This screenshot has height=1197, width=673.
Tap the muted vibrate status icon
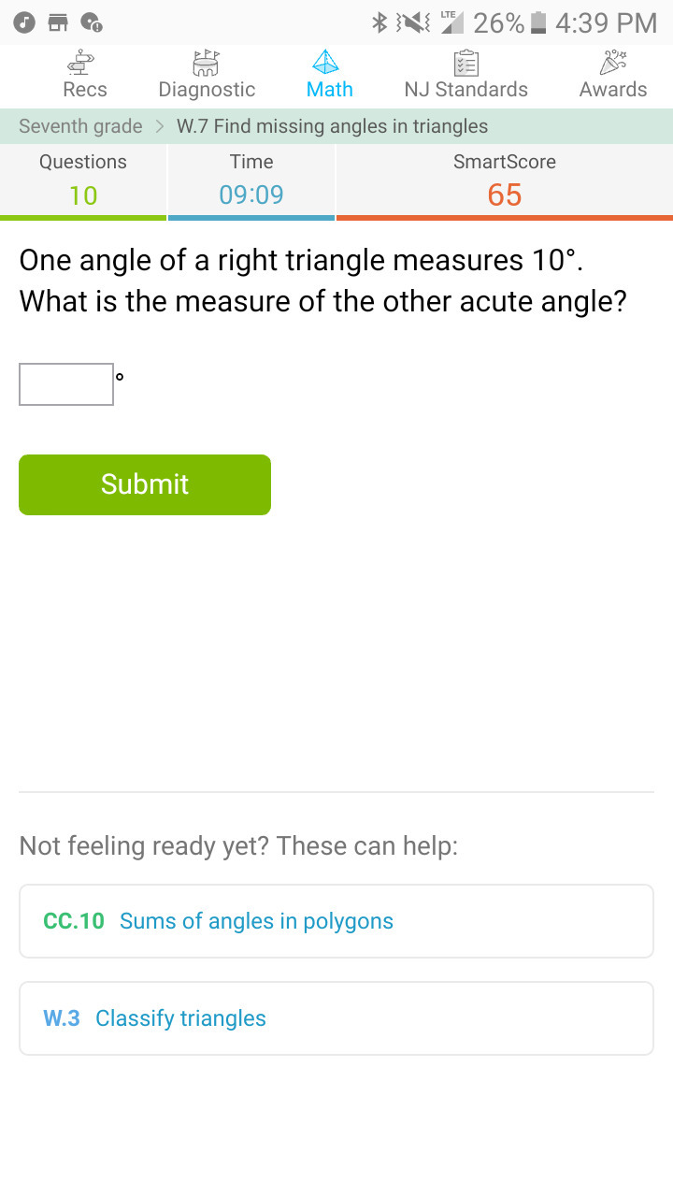(413, 22)
